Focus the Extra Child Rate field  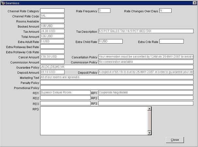click(x=110, y=41)
